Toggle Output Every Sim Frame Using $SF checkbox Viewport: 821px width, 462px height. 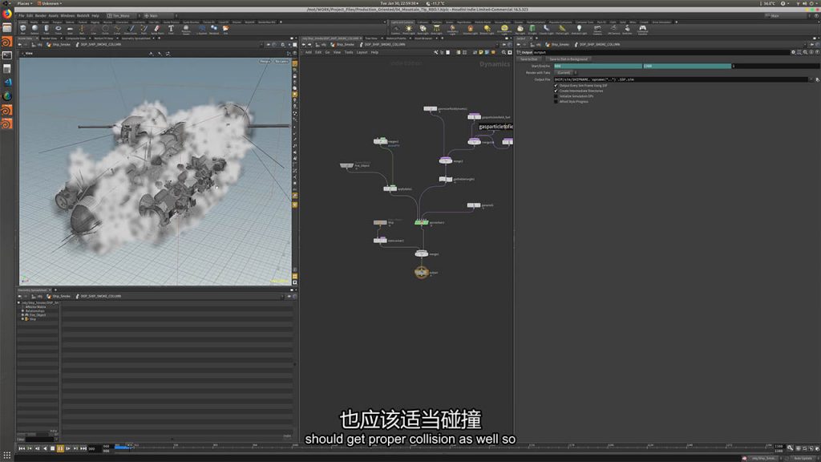(556, 85)
